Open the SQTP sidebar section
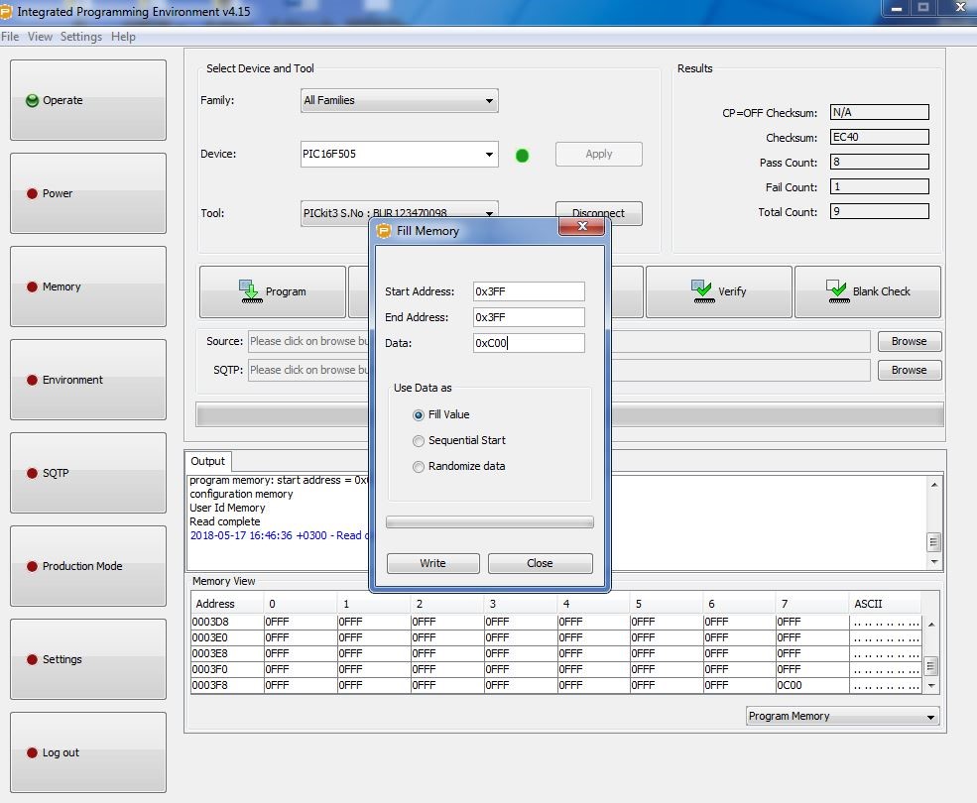This screenshot has width=977, height=803. click(x=87, y=473)
